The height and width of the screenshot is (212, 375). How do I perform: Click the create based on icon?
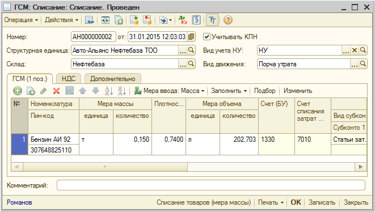(x=163, y=20)
